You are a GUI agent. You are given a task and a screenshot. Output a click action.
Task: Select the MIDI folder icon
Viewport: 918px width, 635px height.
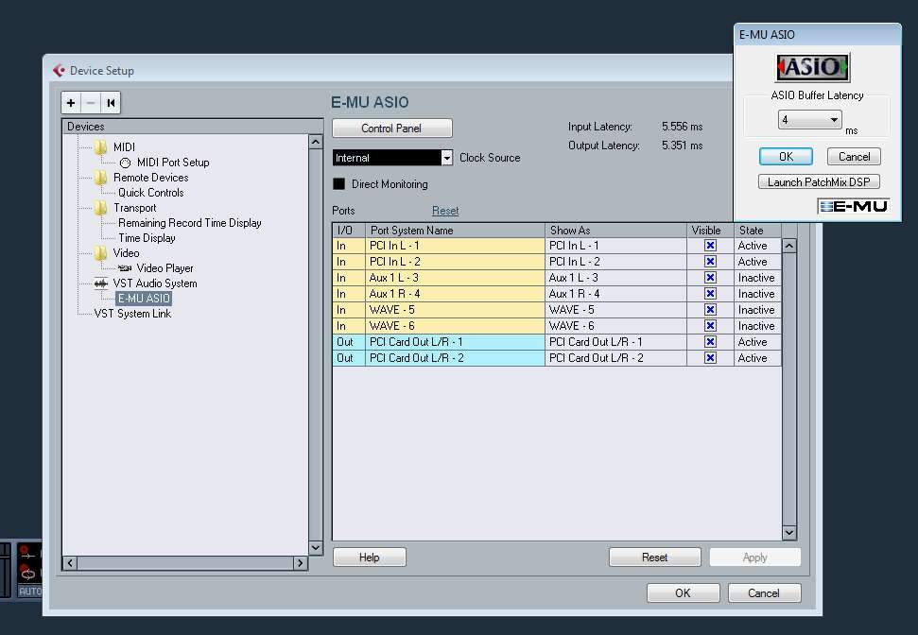pos(100,147)
